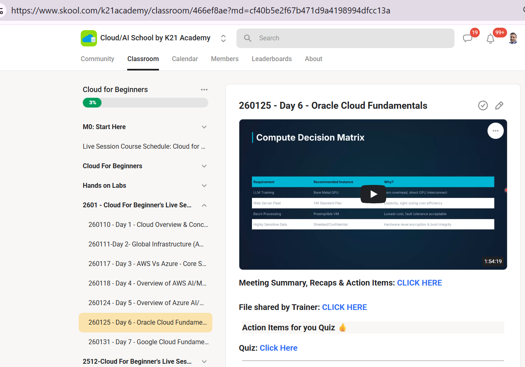Image resolution: width=525 pixels, height=367 pixels.
Task: Click the pencil edit lesson icon
Action: pos(499,106)
